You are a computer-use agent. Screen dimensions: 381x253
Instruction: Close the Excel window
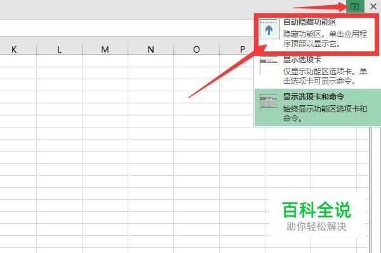click(x=373, y=6)
